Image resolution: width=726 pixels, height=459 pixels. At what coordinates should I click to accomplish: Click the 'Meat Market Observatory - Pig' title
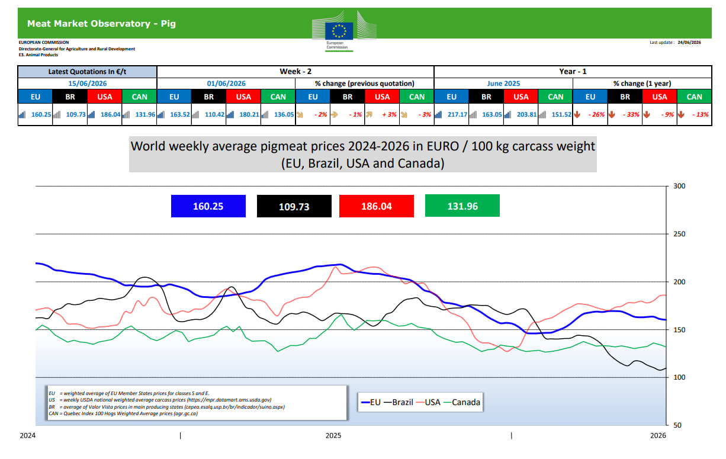101,24
